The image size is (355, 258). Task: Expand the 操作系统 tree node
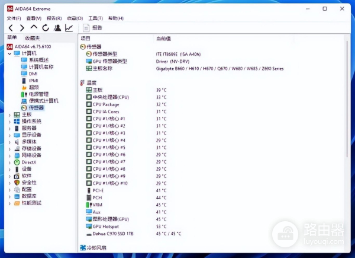(x=9, y=122)
